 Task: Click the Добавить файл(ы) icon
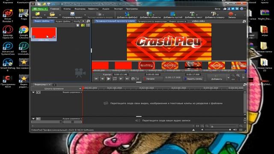tap(127, 14)
